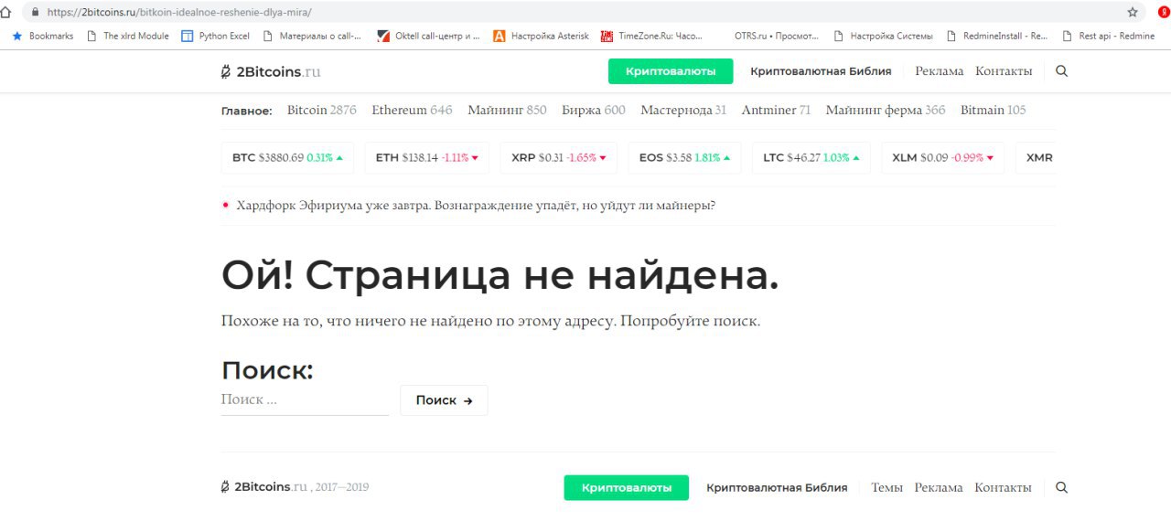Open Темы in footer menu
Viewport: 1171px width, 532px height.
tap(886, 488)
